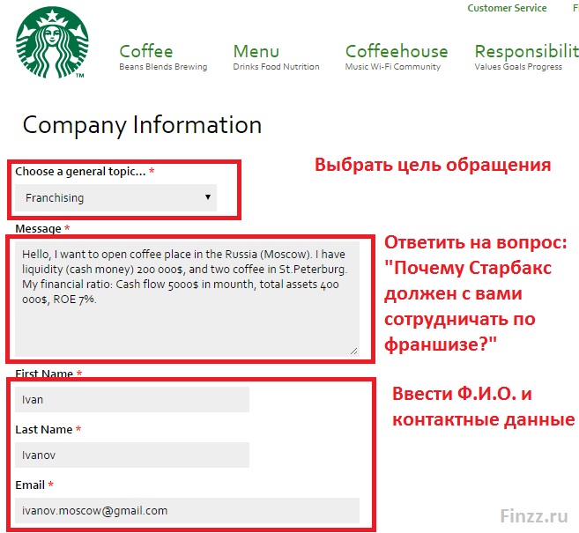Open the Coffeehouse navigation item
Screen dimensions: 579x533
[x=397, y=51]
